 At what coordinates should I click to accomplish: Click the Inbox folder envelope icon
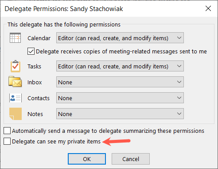point(15,82)
